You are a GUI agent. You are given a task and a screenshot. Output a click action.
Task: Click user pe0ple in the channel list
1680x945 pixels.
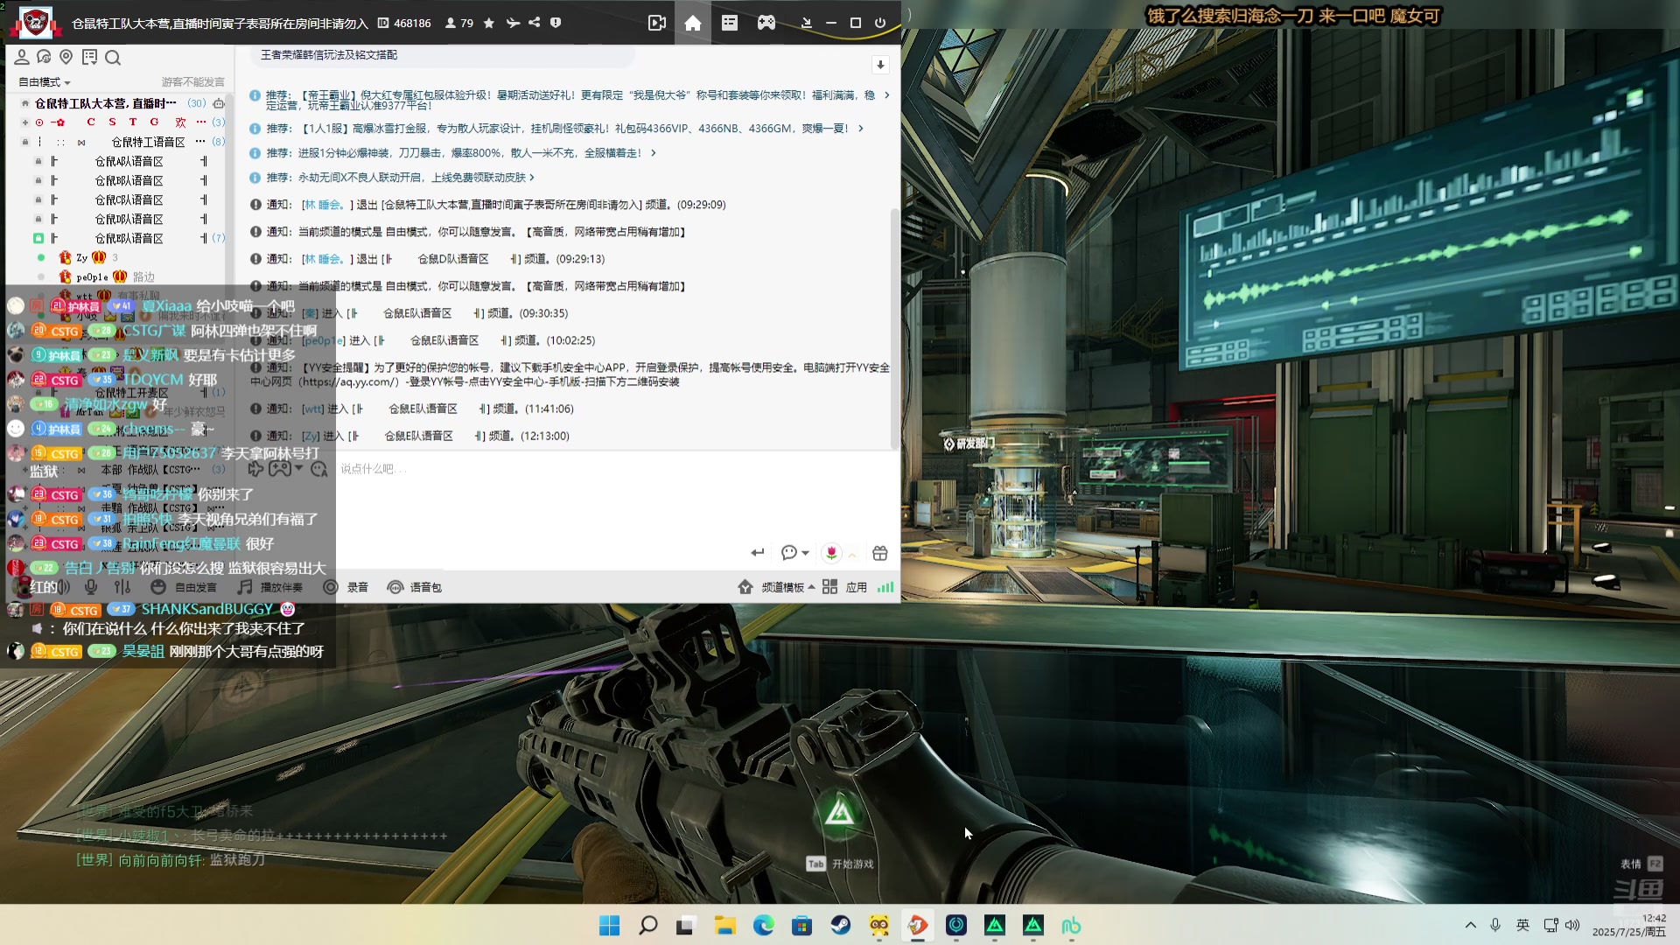click(92, 276)
